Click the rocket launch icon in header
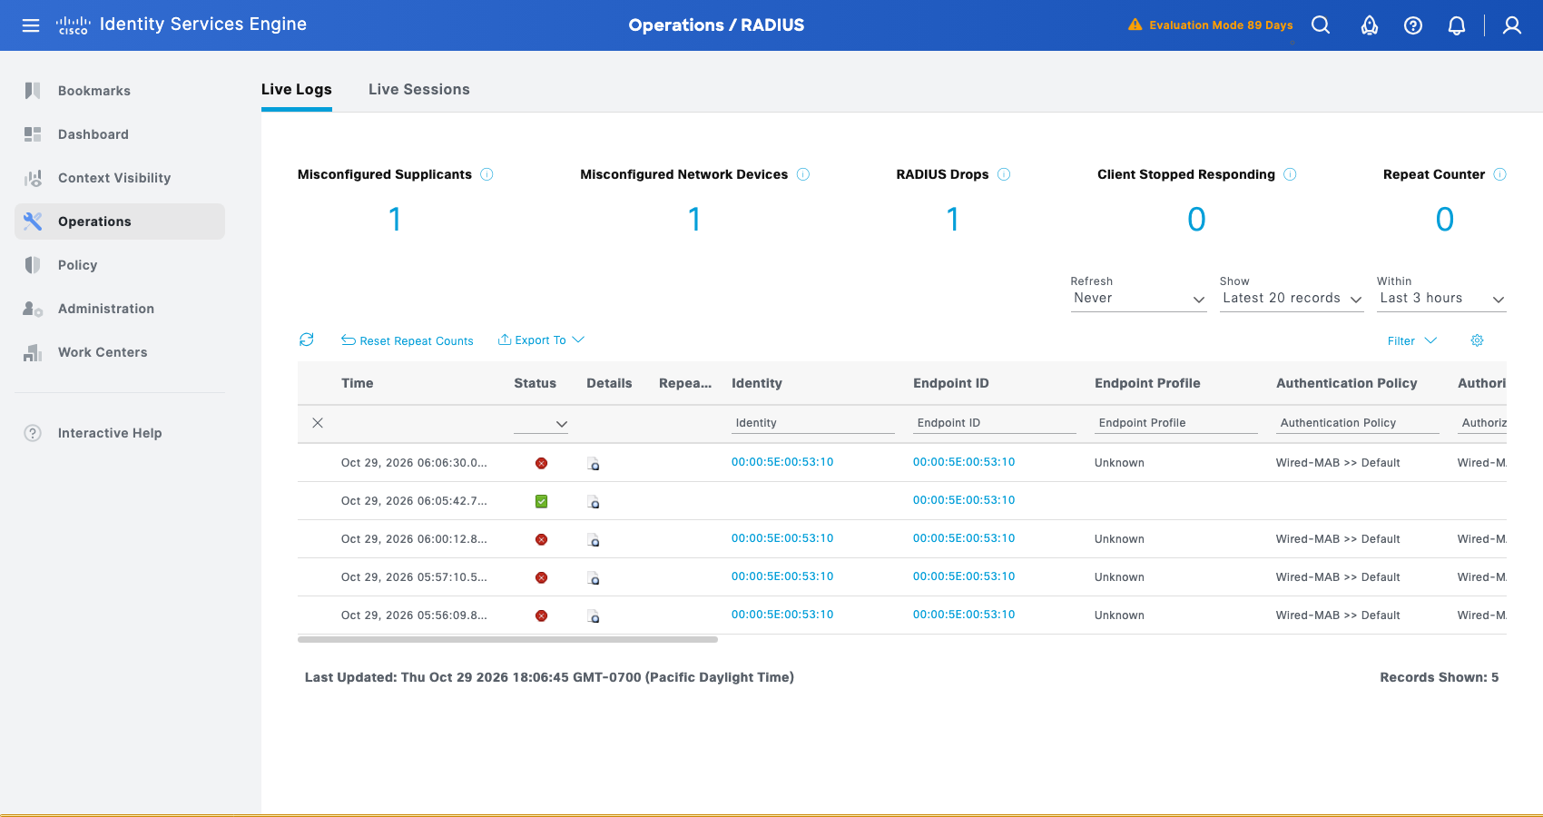Image resolution: width=1543 pixels, height=817 pixels. pyautogui.click(x=1370, y=25)
